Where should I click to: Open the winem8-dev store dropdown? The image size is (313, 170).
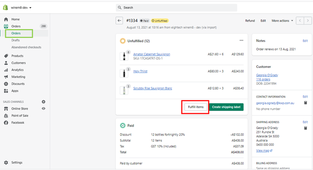21,8
